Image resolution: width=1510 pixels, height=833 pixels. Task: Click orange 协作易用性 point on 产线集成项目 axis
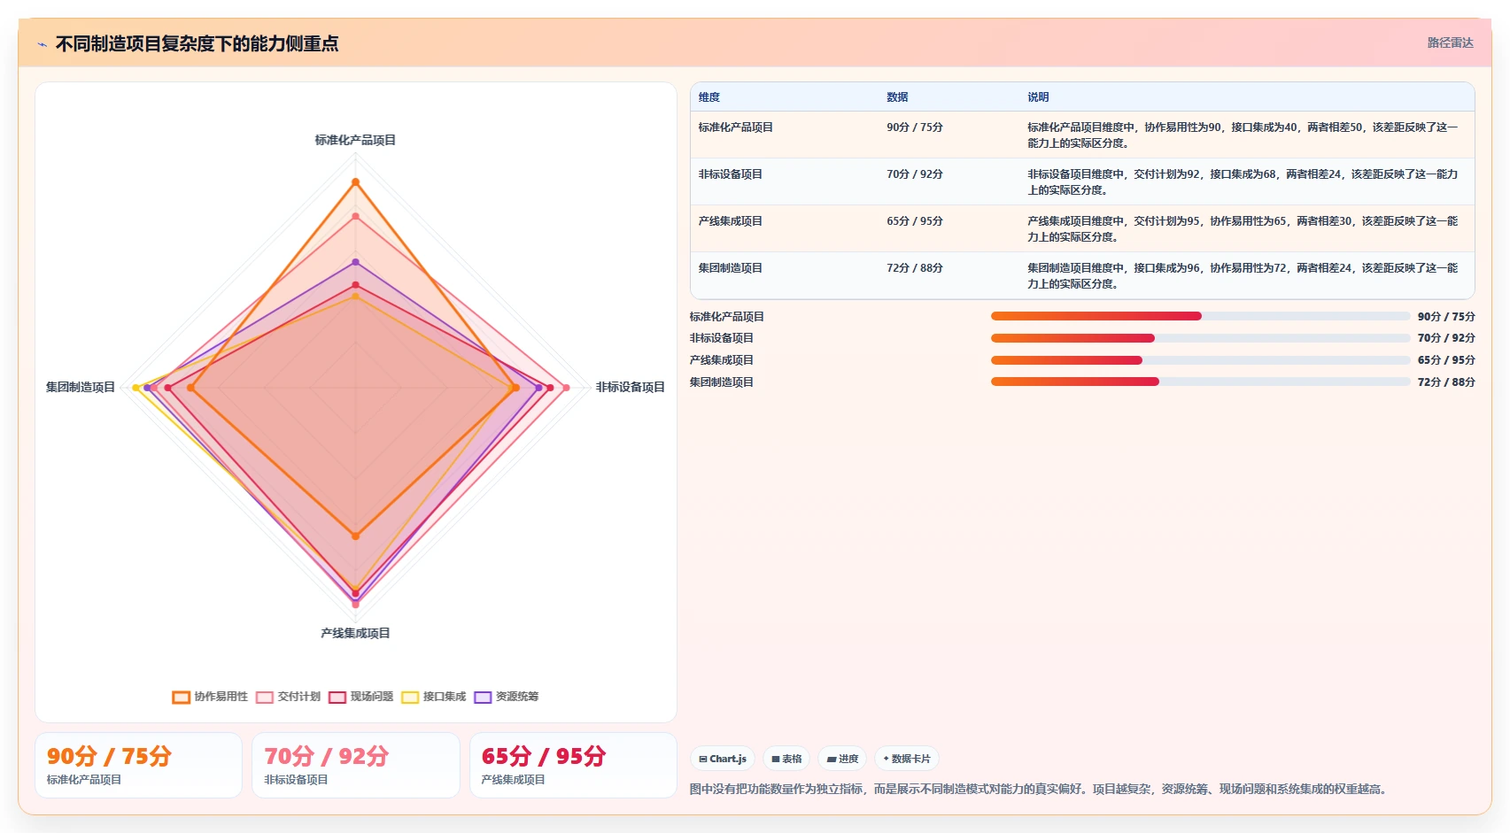[355, 536]
